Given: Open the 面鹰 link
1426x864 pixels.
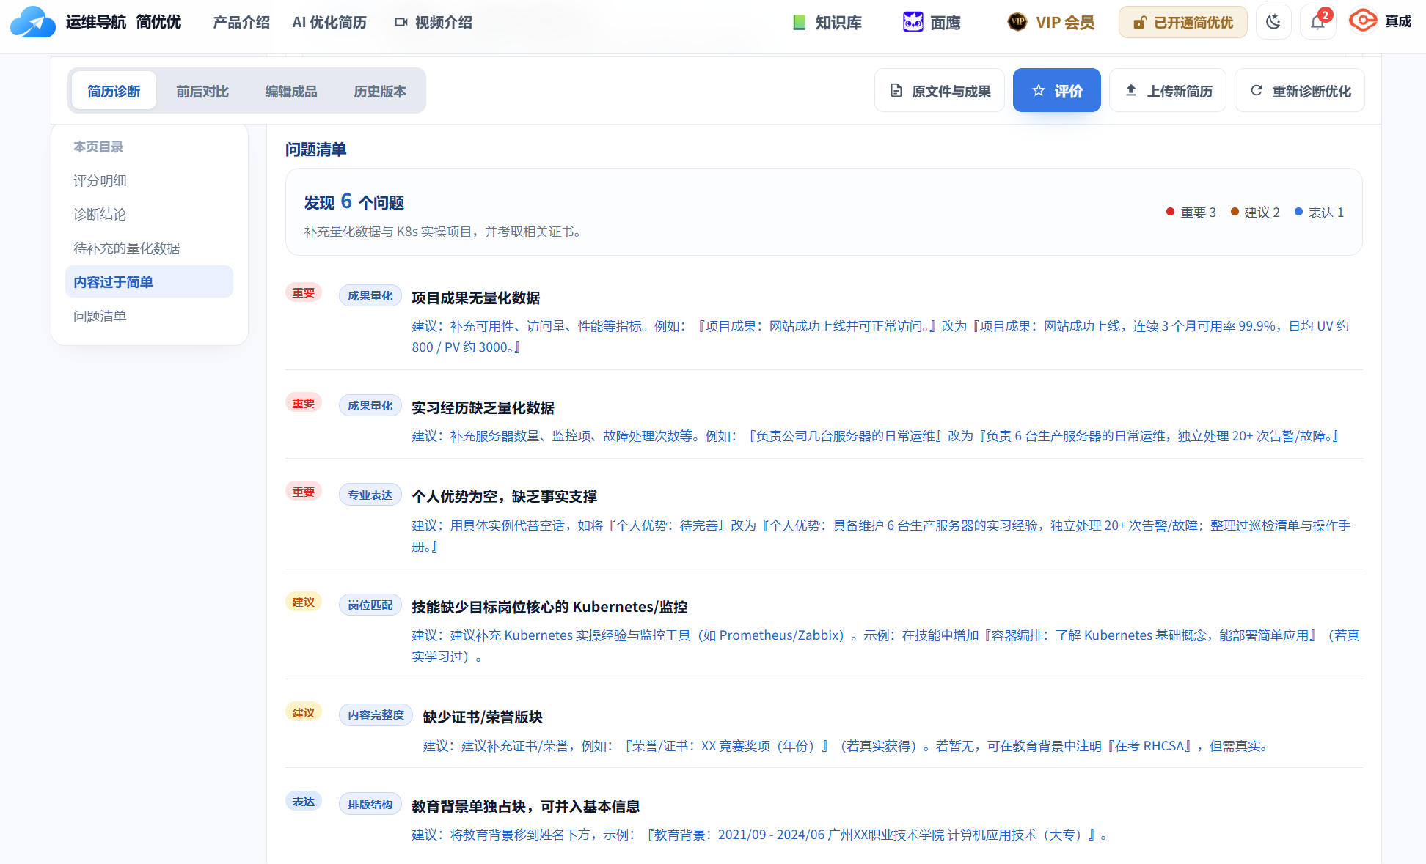Looking at the screenshot, I should (932, 23).
